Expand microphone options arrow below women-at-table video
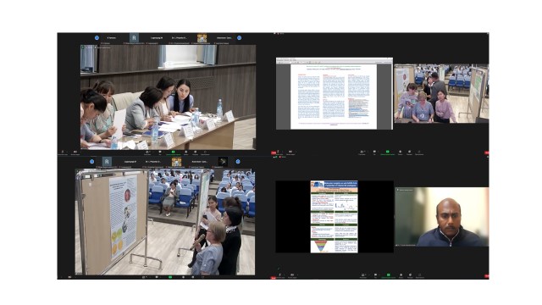This screenshot has height=305, width=542. (67, 152)
